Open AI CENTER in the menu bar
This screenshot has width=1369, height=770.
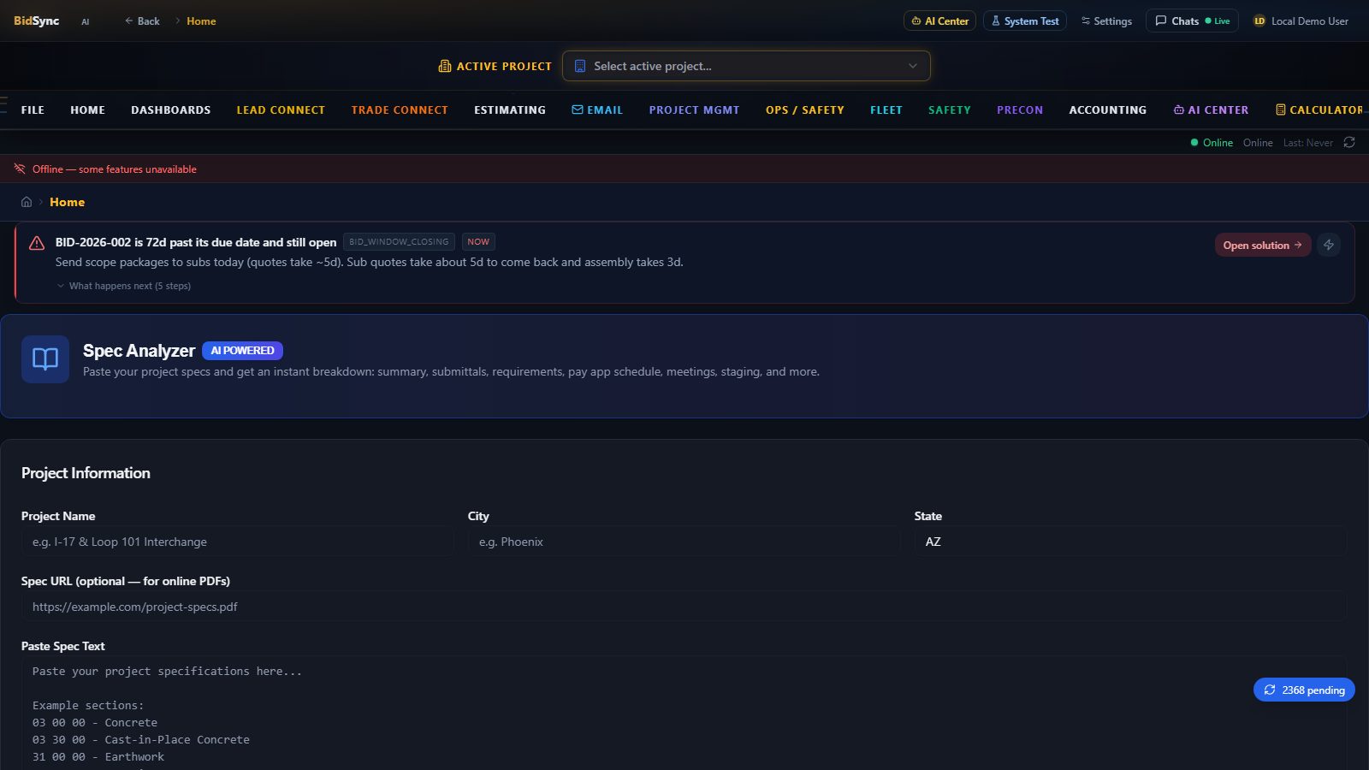click(x=1211, y=110)
